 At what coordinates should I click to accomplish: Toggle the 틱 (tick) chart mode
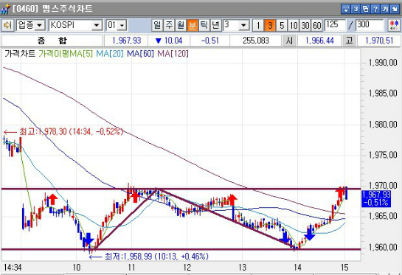[204, 25]
